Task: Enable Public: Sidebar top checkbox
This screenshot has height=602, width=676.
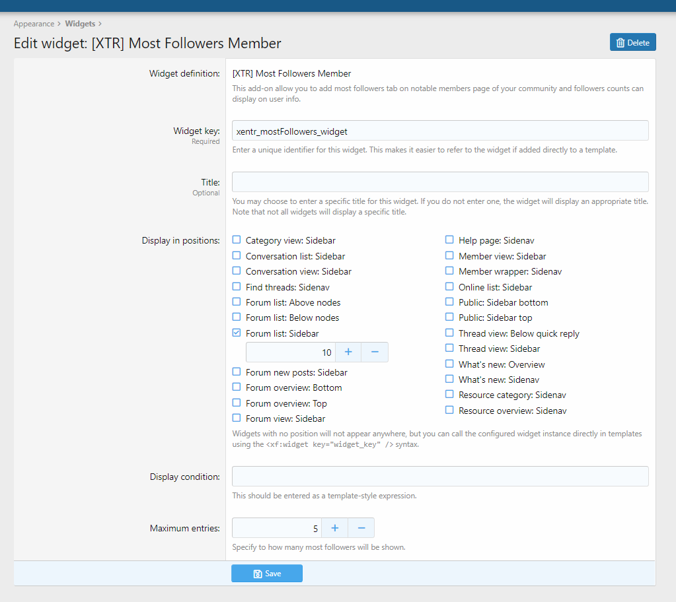Action: (449, 318)
